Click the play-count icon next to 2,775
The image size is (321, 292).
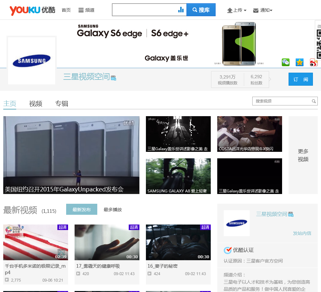(x=7, y=280)
